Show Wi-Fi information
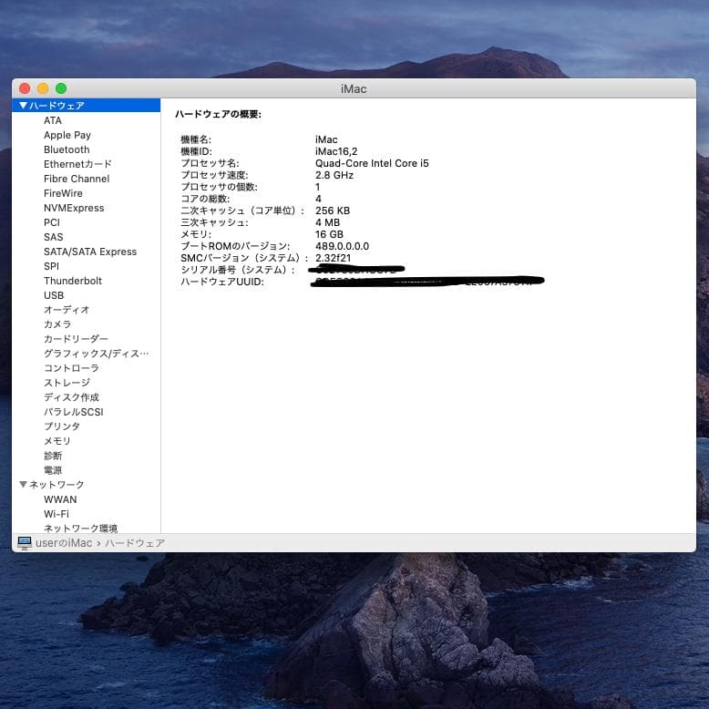This screenshot has width=709, height=709. (x=57, y=514)
